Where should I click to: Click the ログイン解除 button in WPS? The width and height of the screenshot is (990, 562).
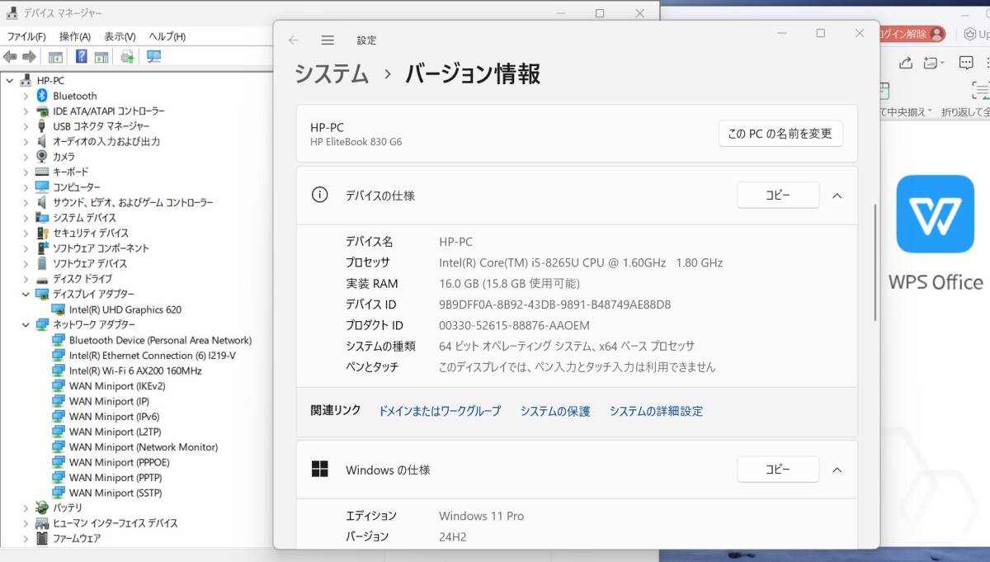(x=912, y=34)
